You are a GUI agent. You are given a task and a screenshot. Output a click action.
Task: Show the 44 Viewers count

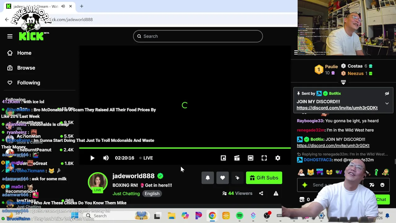point(237,193)
